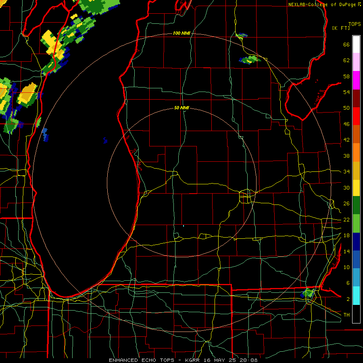
Task: Click the yellow echo top cell west of the lake
Action: [27, 94]
